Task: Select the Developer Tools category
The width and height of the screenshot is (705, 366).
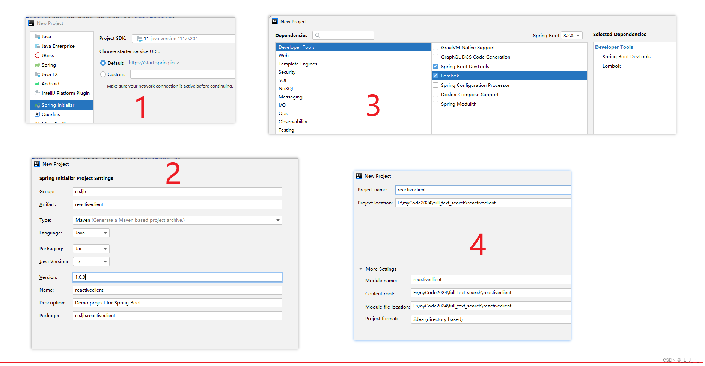Action: point(353,47)
